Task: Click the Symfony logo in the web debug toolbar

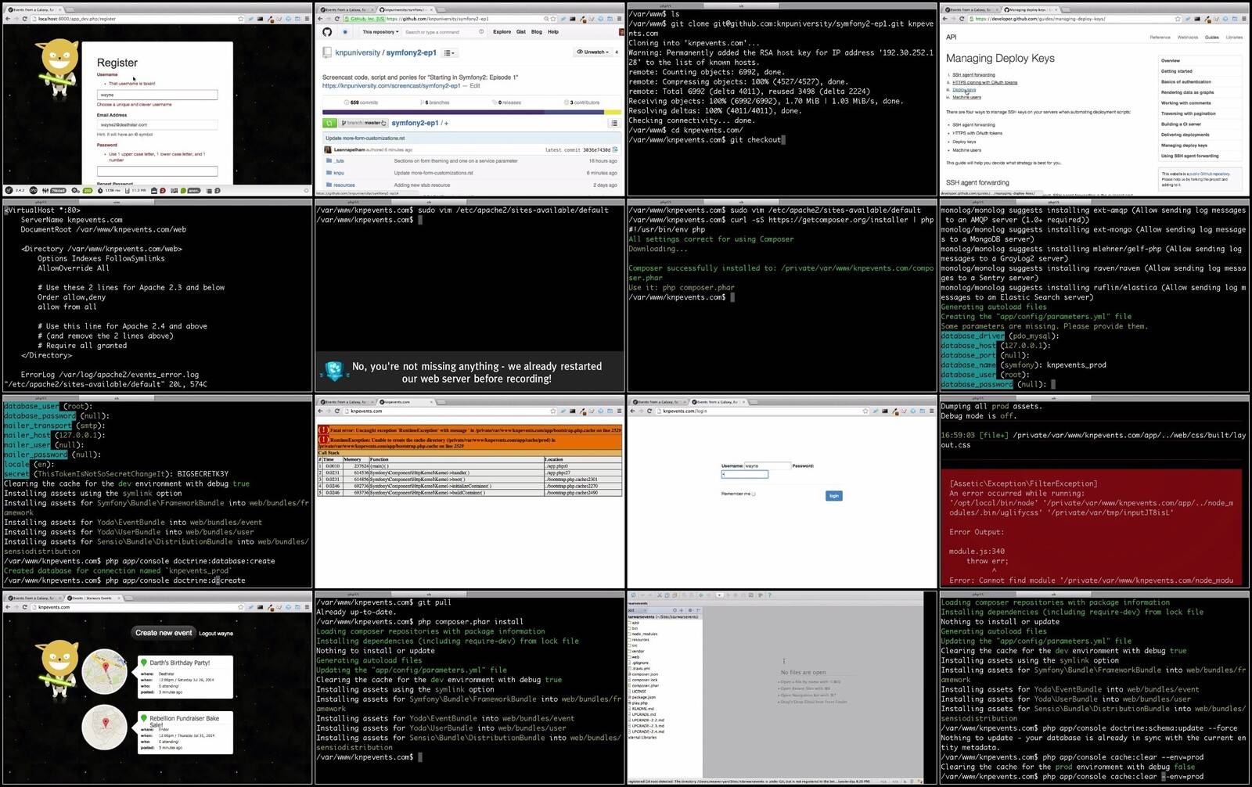Action: coord(9,190)
